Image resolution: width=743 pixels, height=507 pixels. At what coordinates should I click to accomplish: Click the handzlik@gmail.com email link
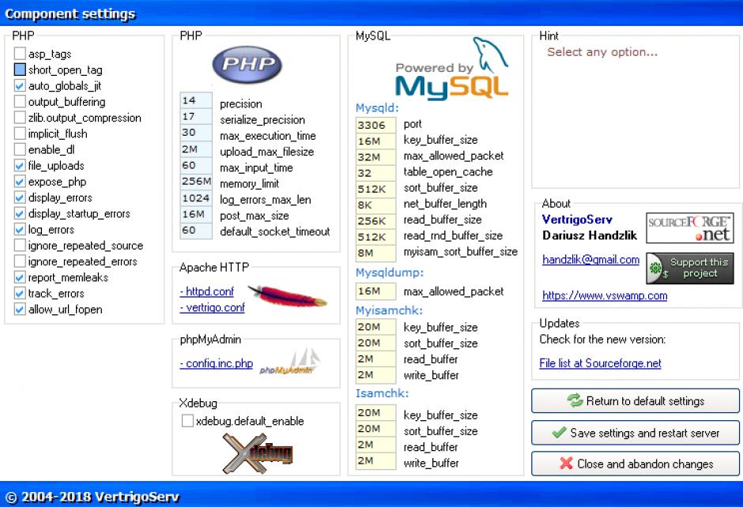590,259
